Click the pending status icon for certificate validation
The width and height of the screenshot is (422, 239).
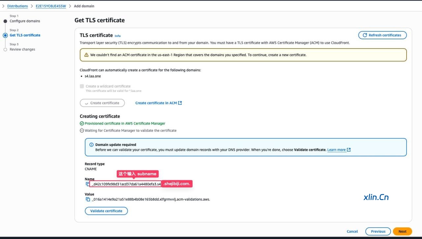pos(82,131)
